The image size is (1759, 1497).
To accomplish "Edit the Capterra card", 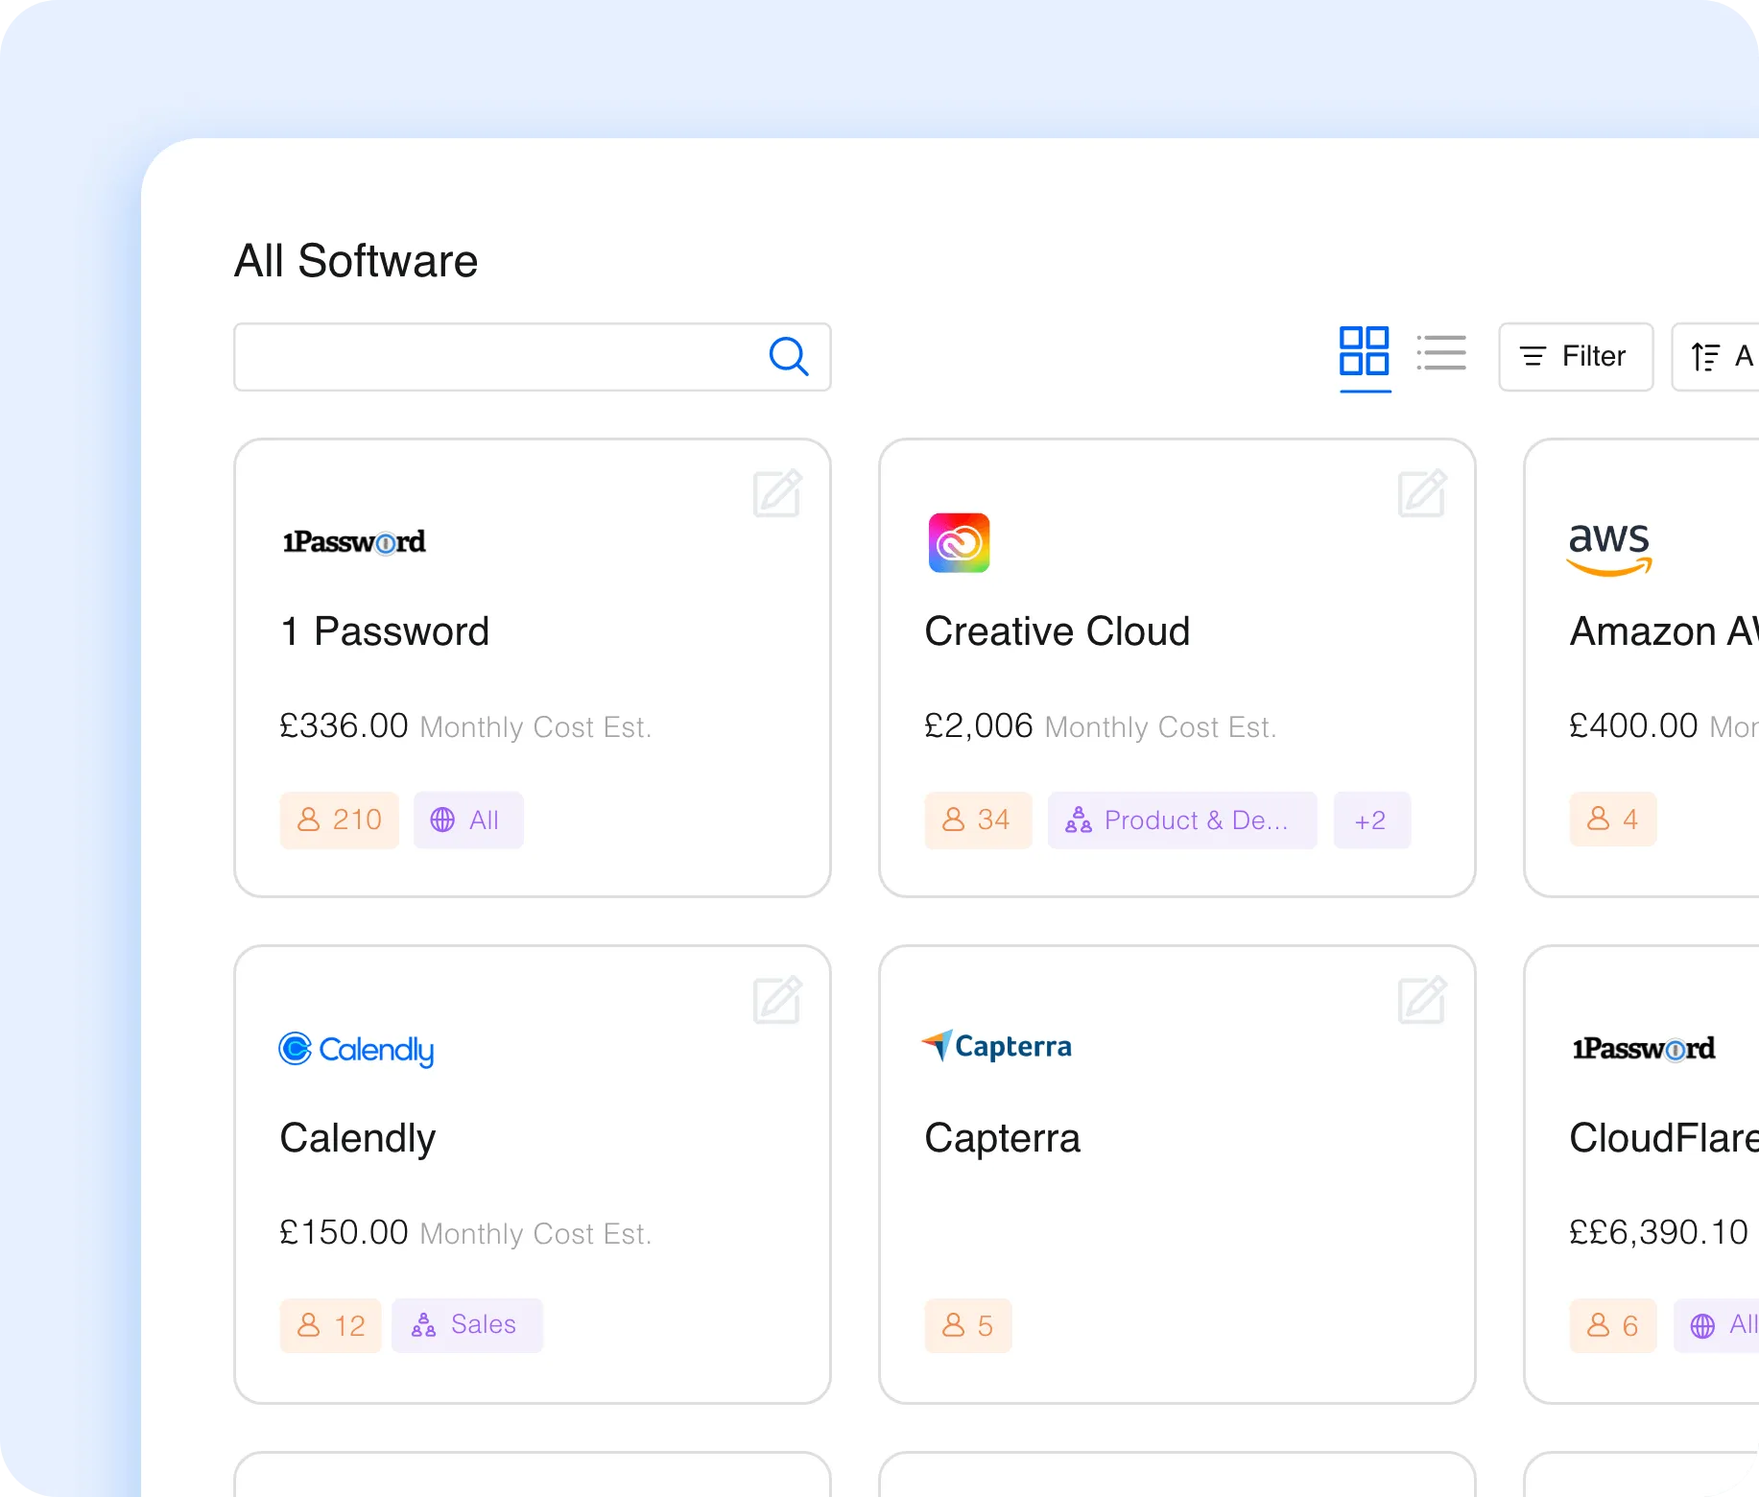I will coord(1422,1000).
